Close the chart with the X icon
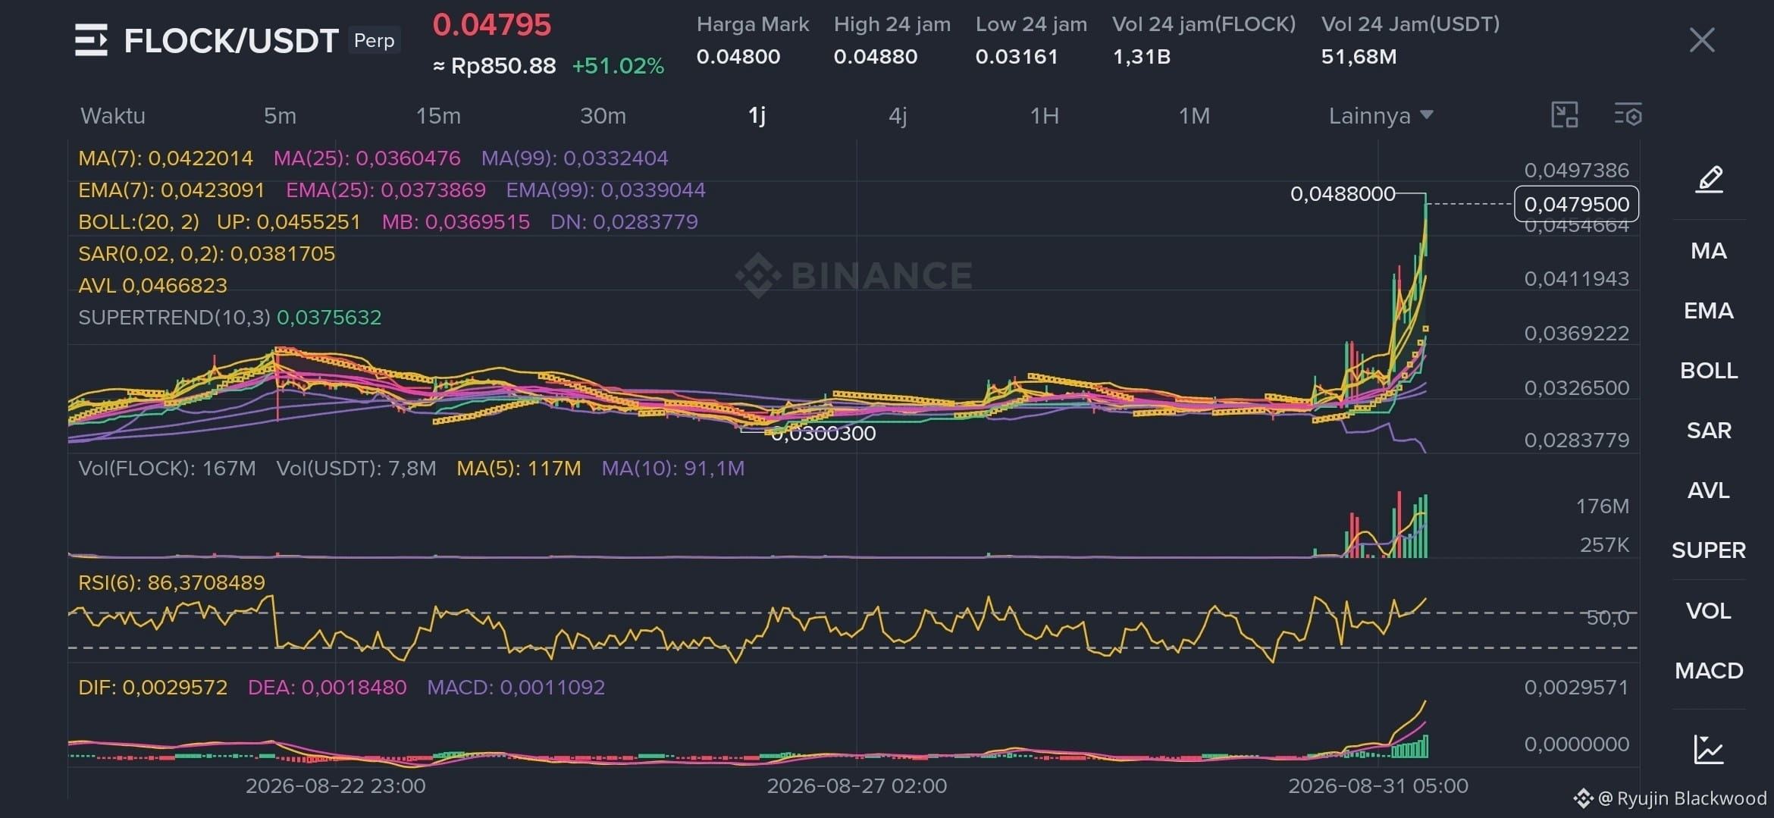The height and width of the screenshot is (818, 1774). [x=1702, y=40]
